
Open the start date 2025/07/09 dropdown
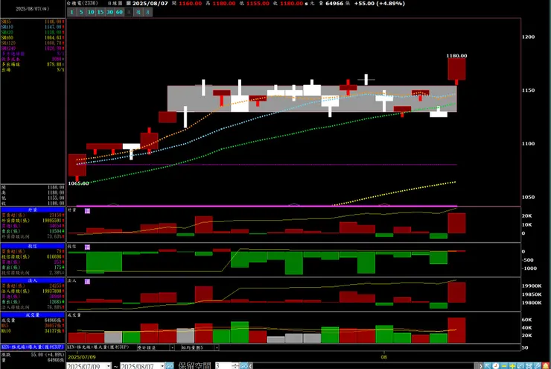[109, 366]
